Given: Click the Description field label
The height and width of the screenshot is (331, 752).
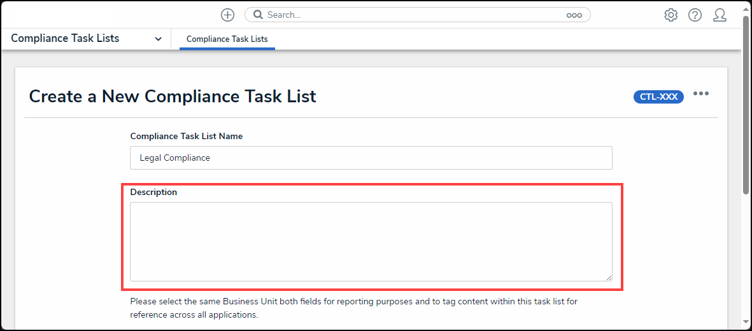Looking at the screenshot, I should (x=153, y=192).
